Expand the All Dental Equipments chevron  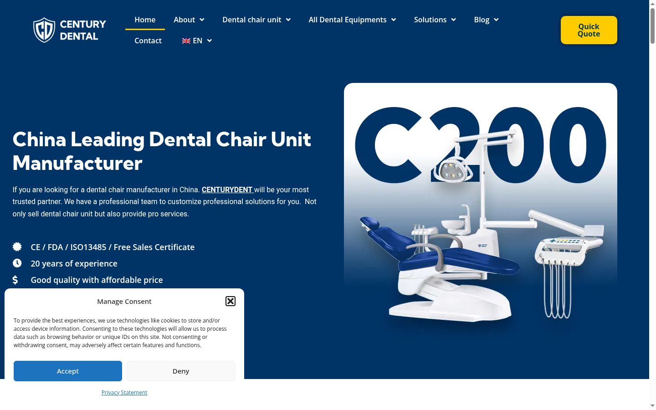point(394,20)
